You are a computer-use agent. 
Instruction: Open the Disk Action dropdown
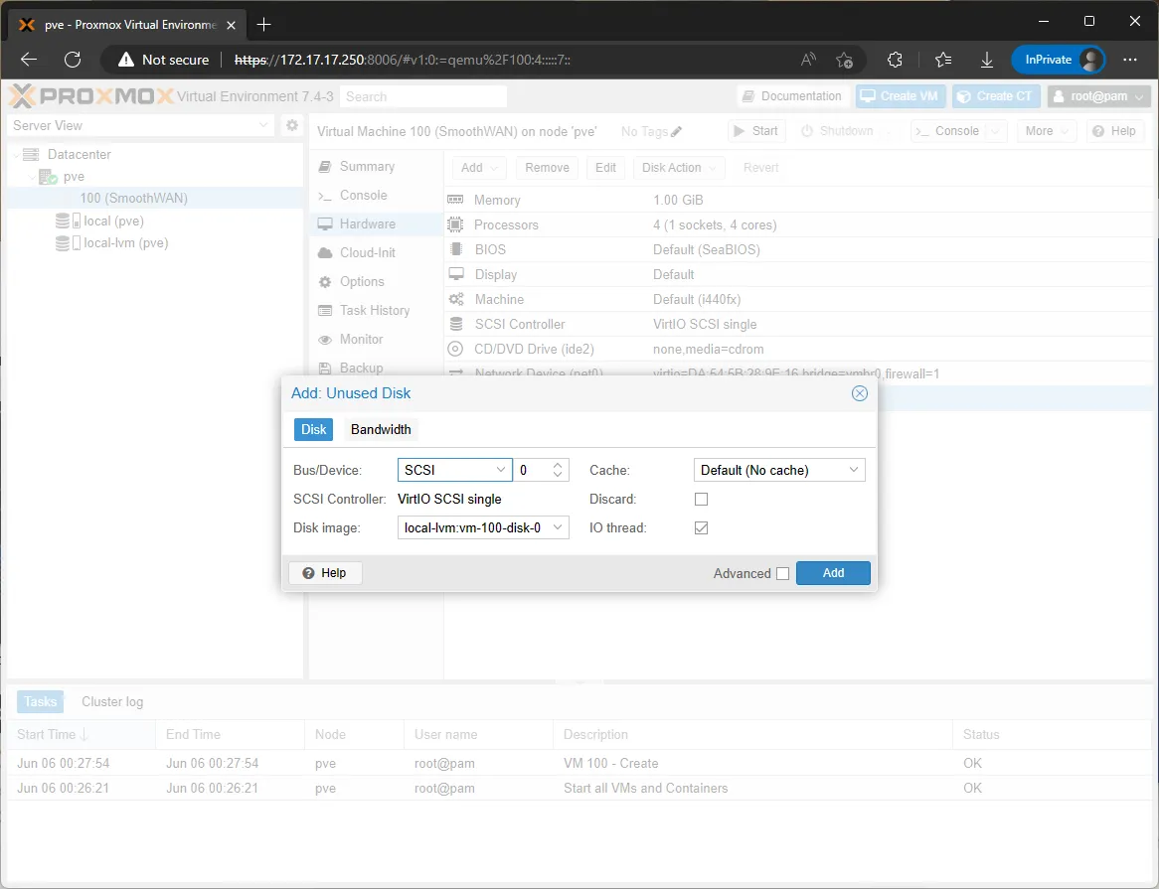(679, 168)
